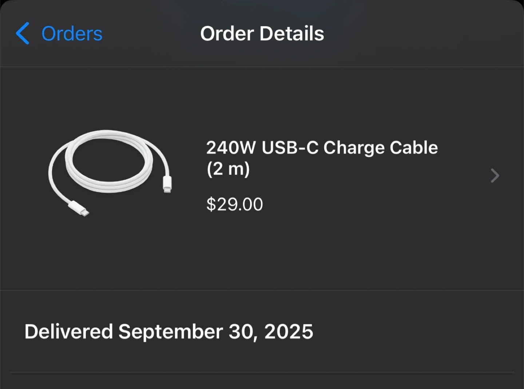
Task: Click the word Delivered in the status line
Action: click(x=69, y=332)
